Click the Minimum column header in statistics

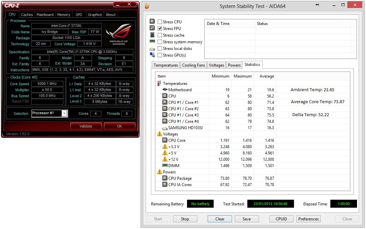coord(220,76)
